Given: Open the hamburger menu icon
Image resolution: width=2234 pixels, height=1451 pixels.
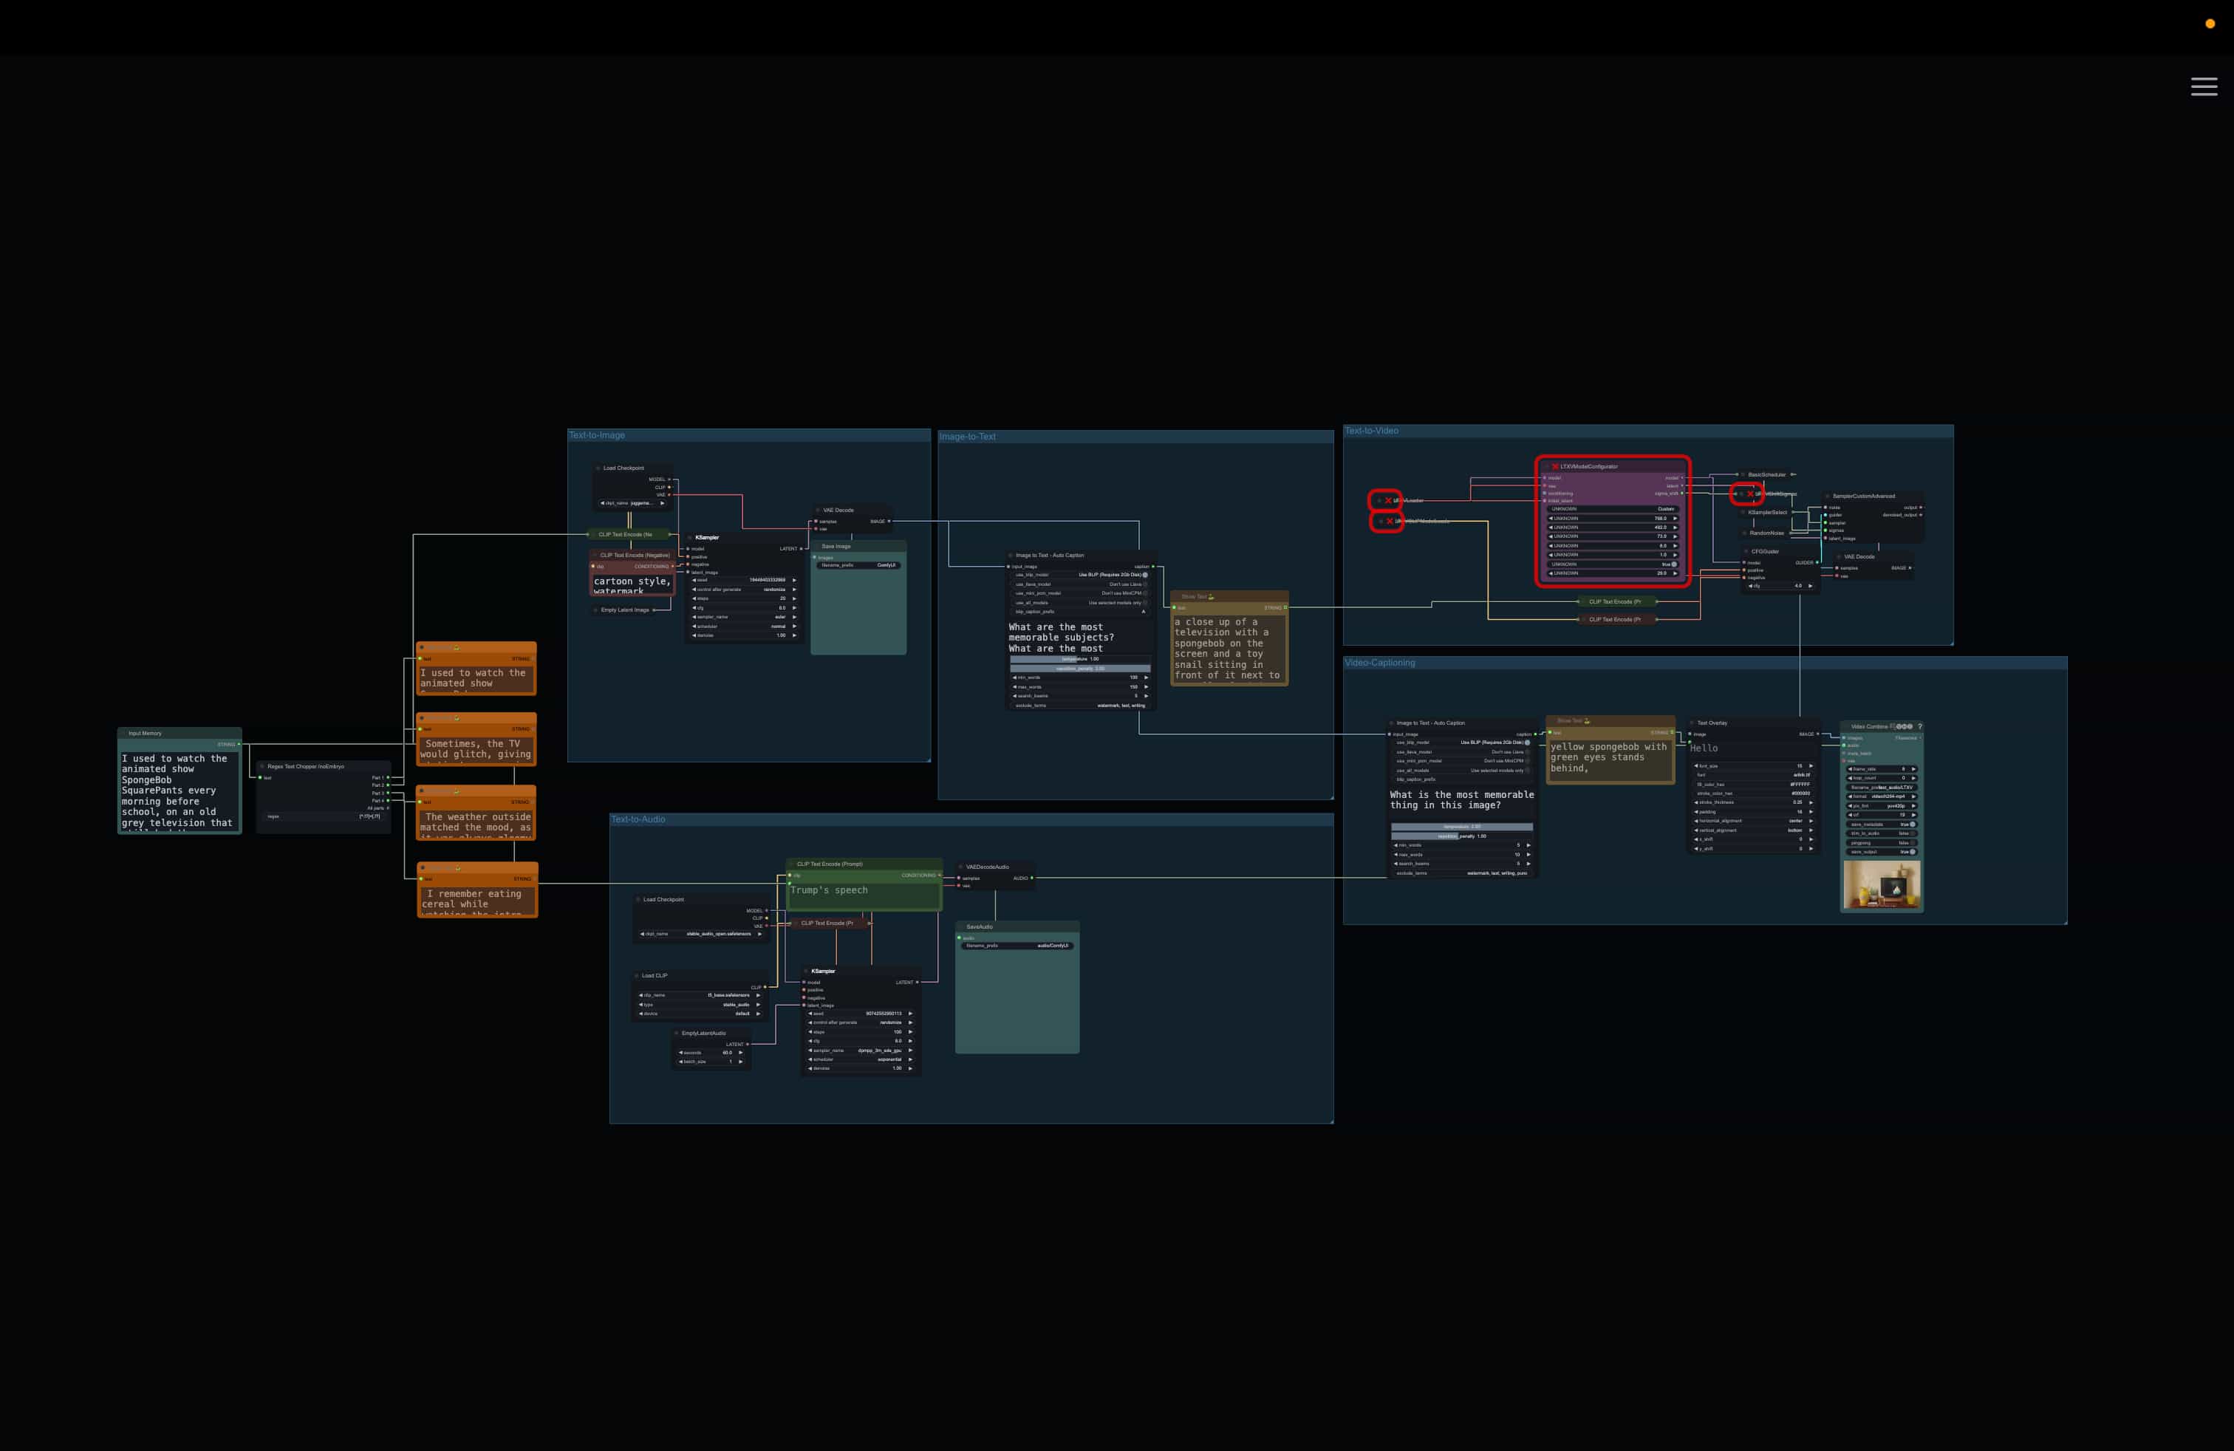Looking at the screenshot, I should [x=2204, y=86].
